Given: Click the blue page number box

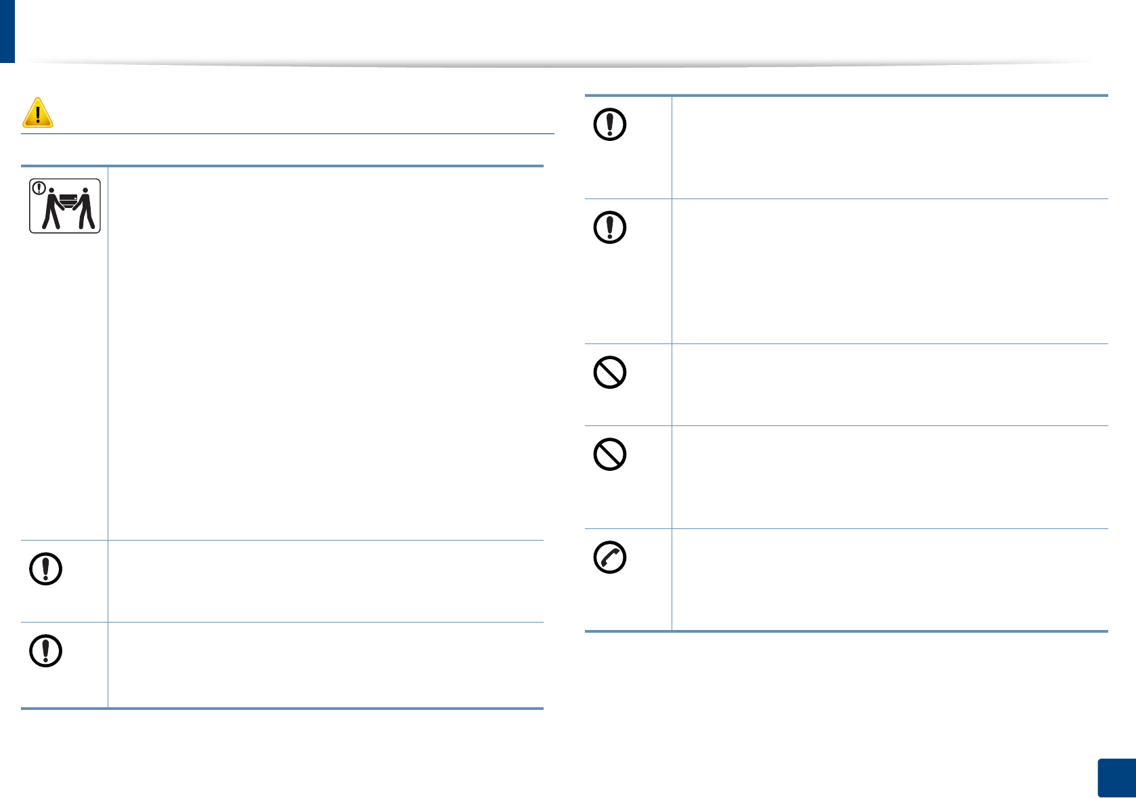Looking at the screenshot, I should click(1116, 778).
